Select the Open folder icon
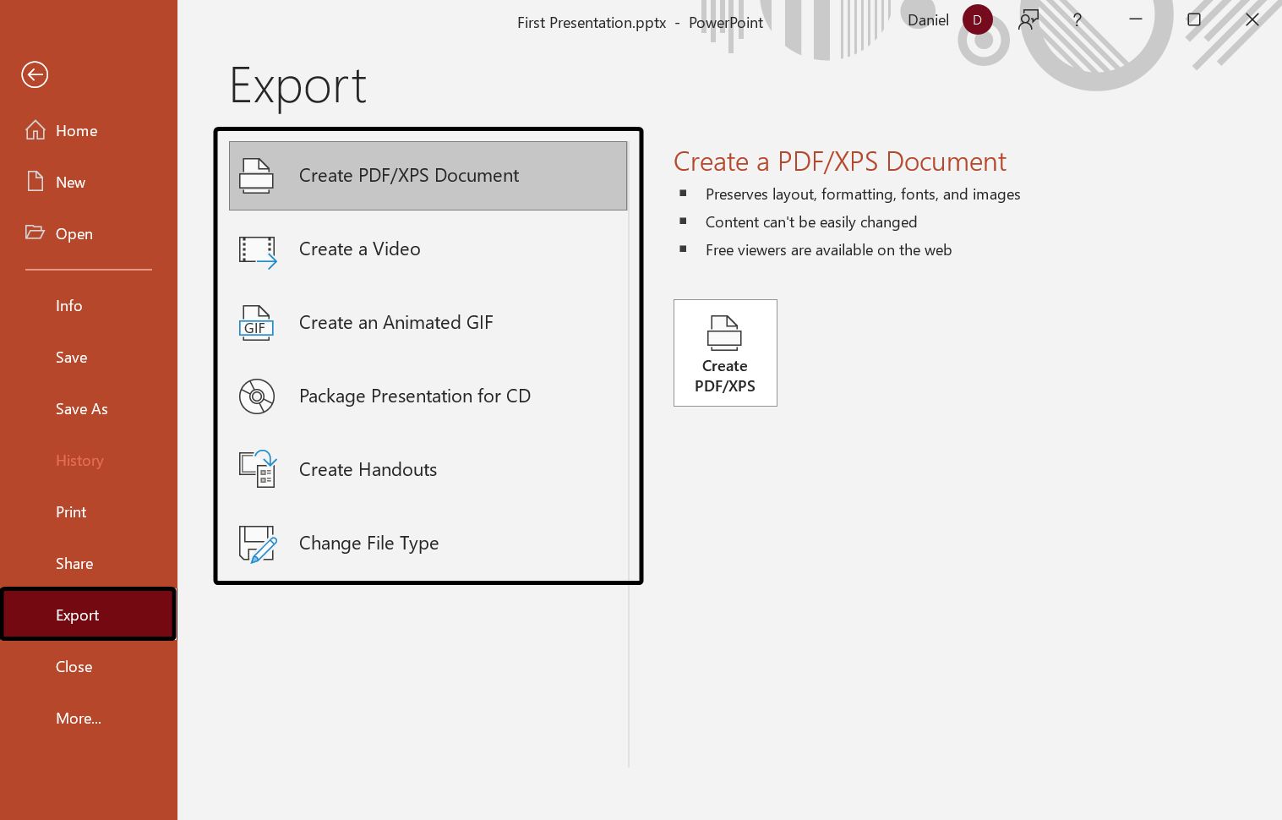This screenshot has width=1282, height=820. coord(35,232)
